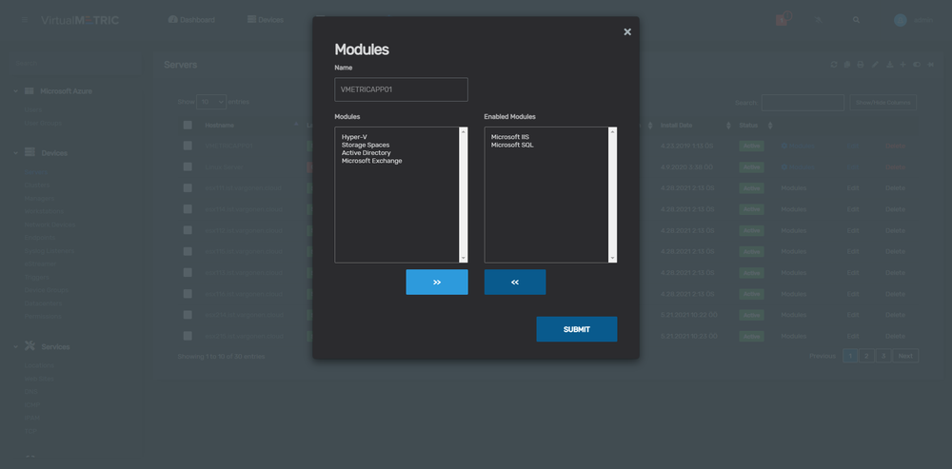Click the download export icon in the Servers toolbar
Viewport: 952px width, 469px height.
coord(889,65)
